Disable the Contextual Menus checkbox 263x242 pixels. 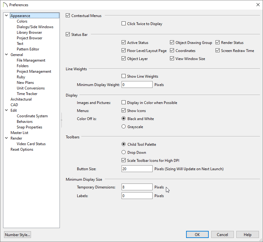pyautogui.click(x=68, y=15)
